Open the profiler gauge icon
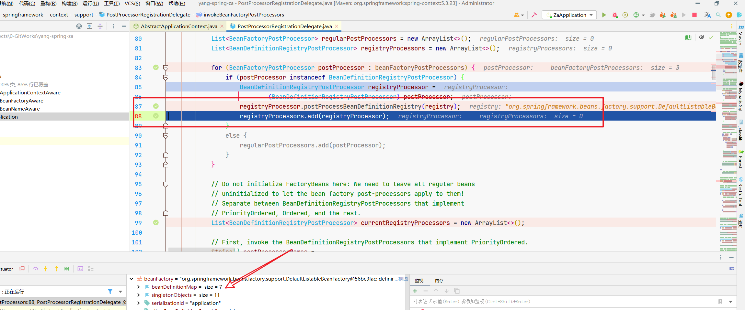Screen dimensions: 745x310 point(636,15)
